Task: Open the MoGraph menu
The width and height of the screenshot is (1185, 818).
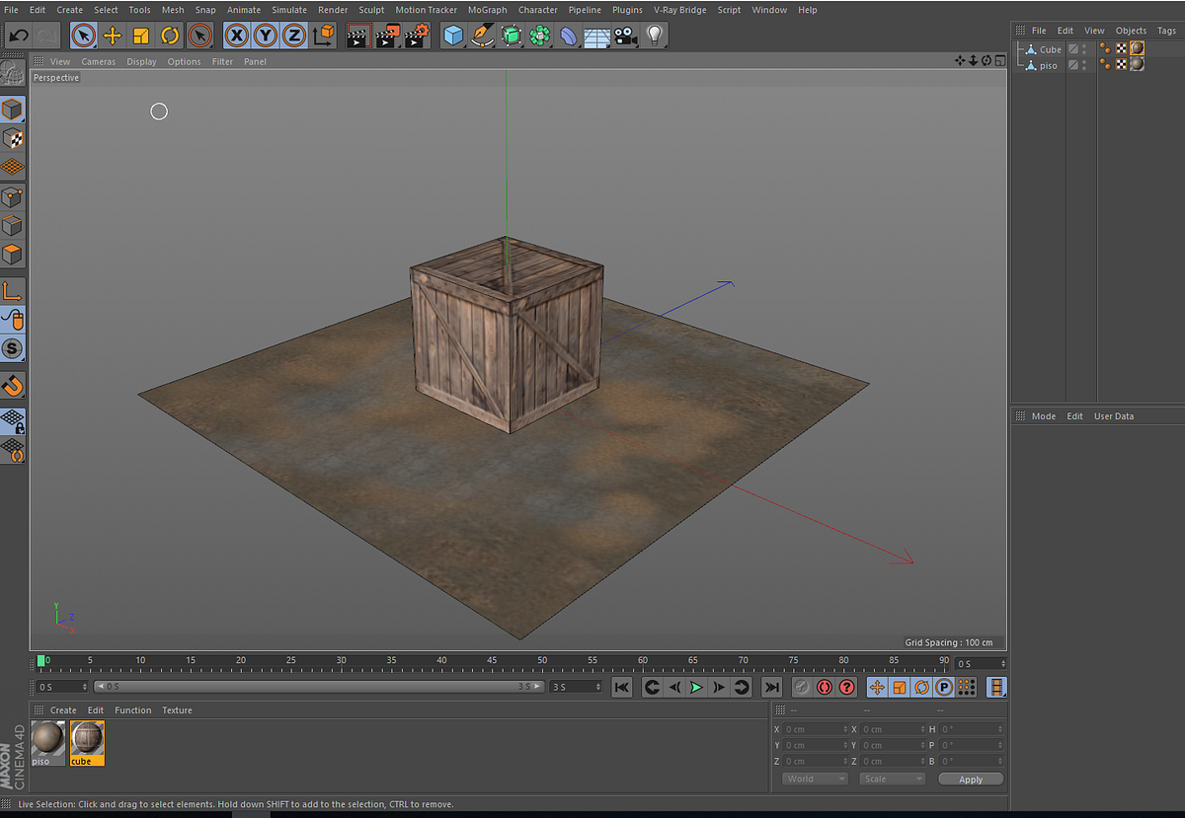Action: (487, 10)
